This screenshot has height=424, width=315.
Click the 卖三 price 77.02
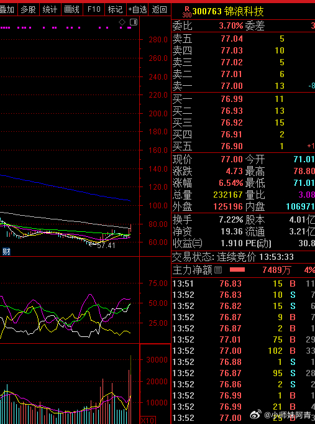[232, 62]
